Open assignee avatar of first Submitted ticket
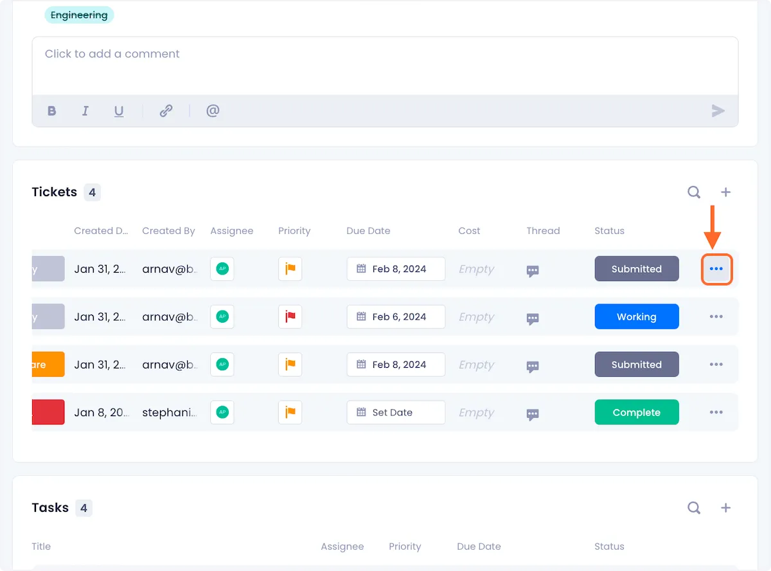771x571 pixels. pyautogui.click(x=222, y=269)
